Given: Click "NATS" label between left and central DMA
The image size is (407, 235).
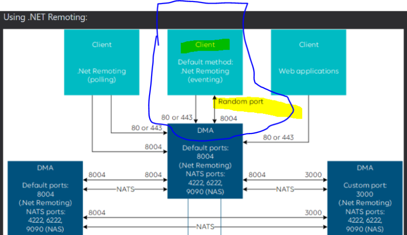Looking at the screenshot, I should pos(125,189).
